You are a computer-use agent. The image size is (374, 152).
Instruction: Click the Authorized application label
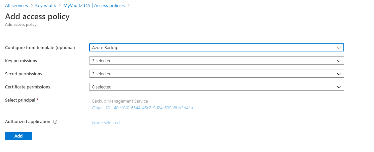(x=28, y=122)
